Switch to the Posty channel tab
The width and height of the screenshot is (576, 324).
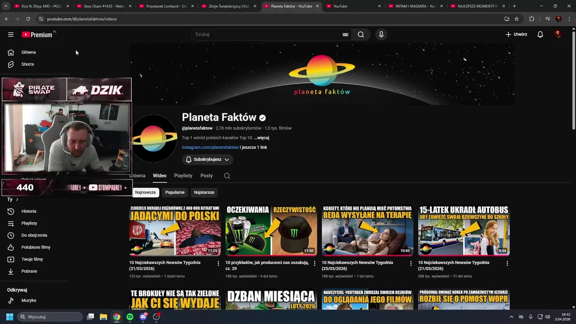[x=207, y=175]
